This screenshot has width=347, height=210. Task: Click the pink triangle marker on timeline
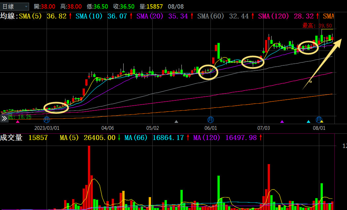click(18, 122)
